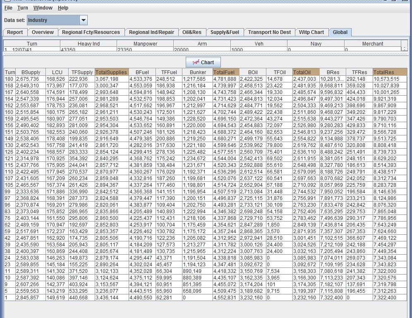The width and height of the screenshot is (412, 318).
Task: Select LCU cell 182,893
Action: point(57,125)
